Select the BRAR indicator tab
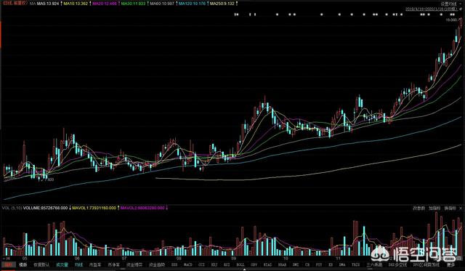 pos(283,264)
